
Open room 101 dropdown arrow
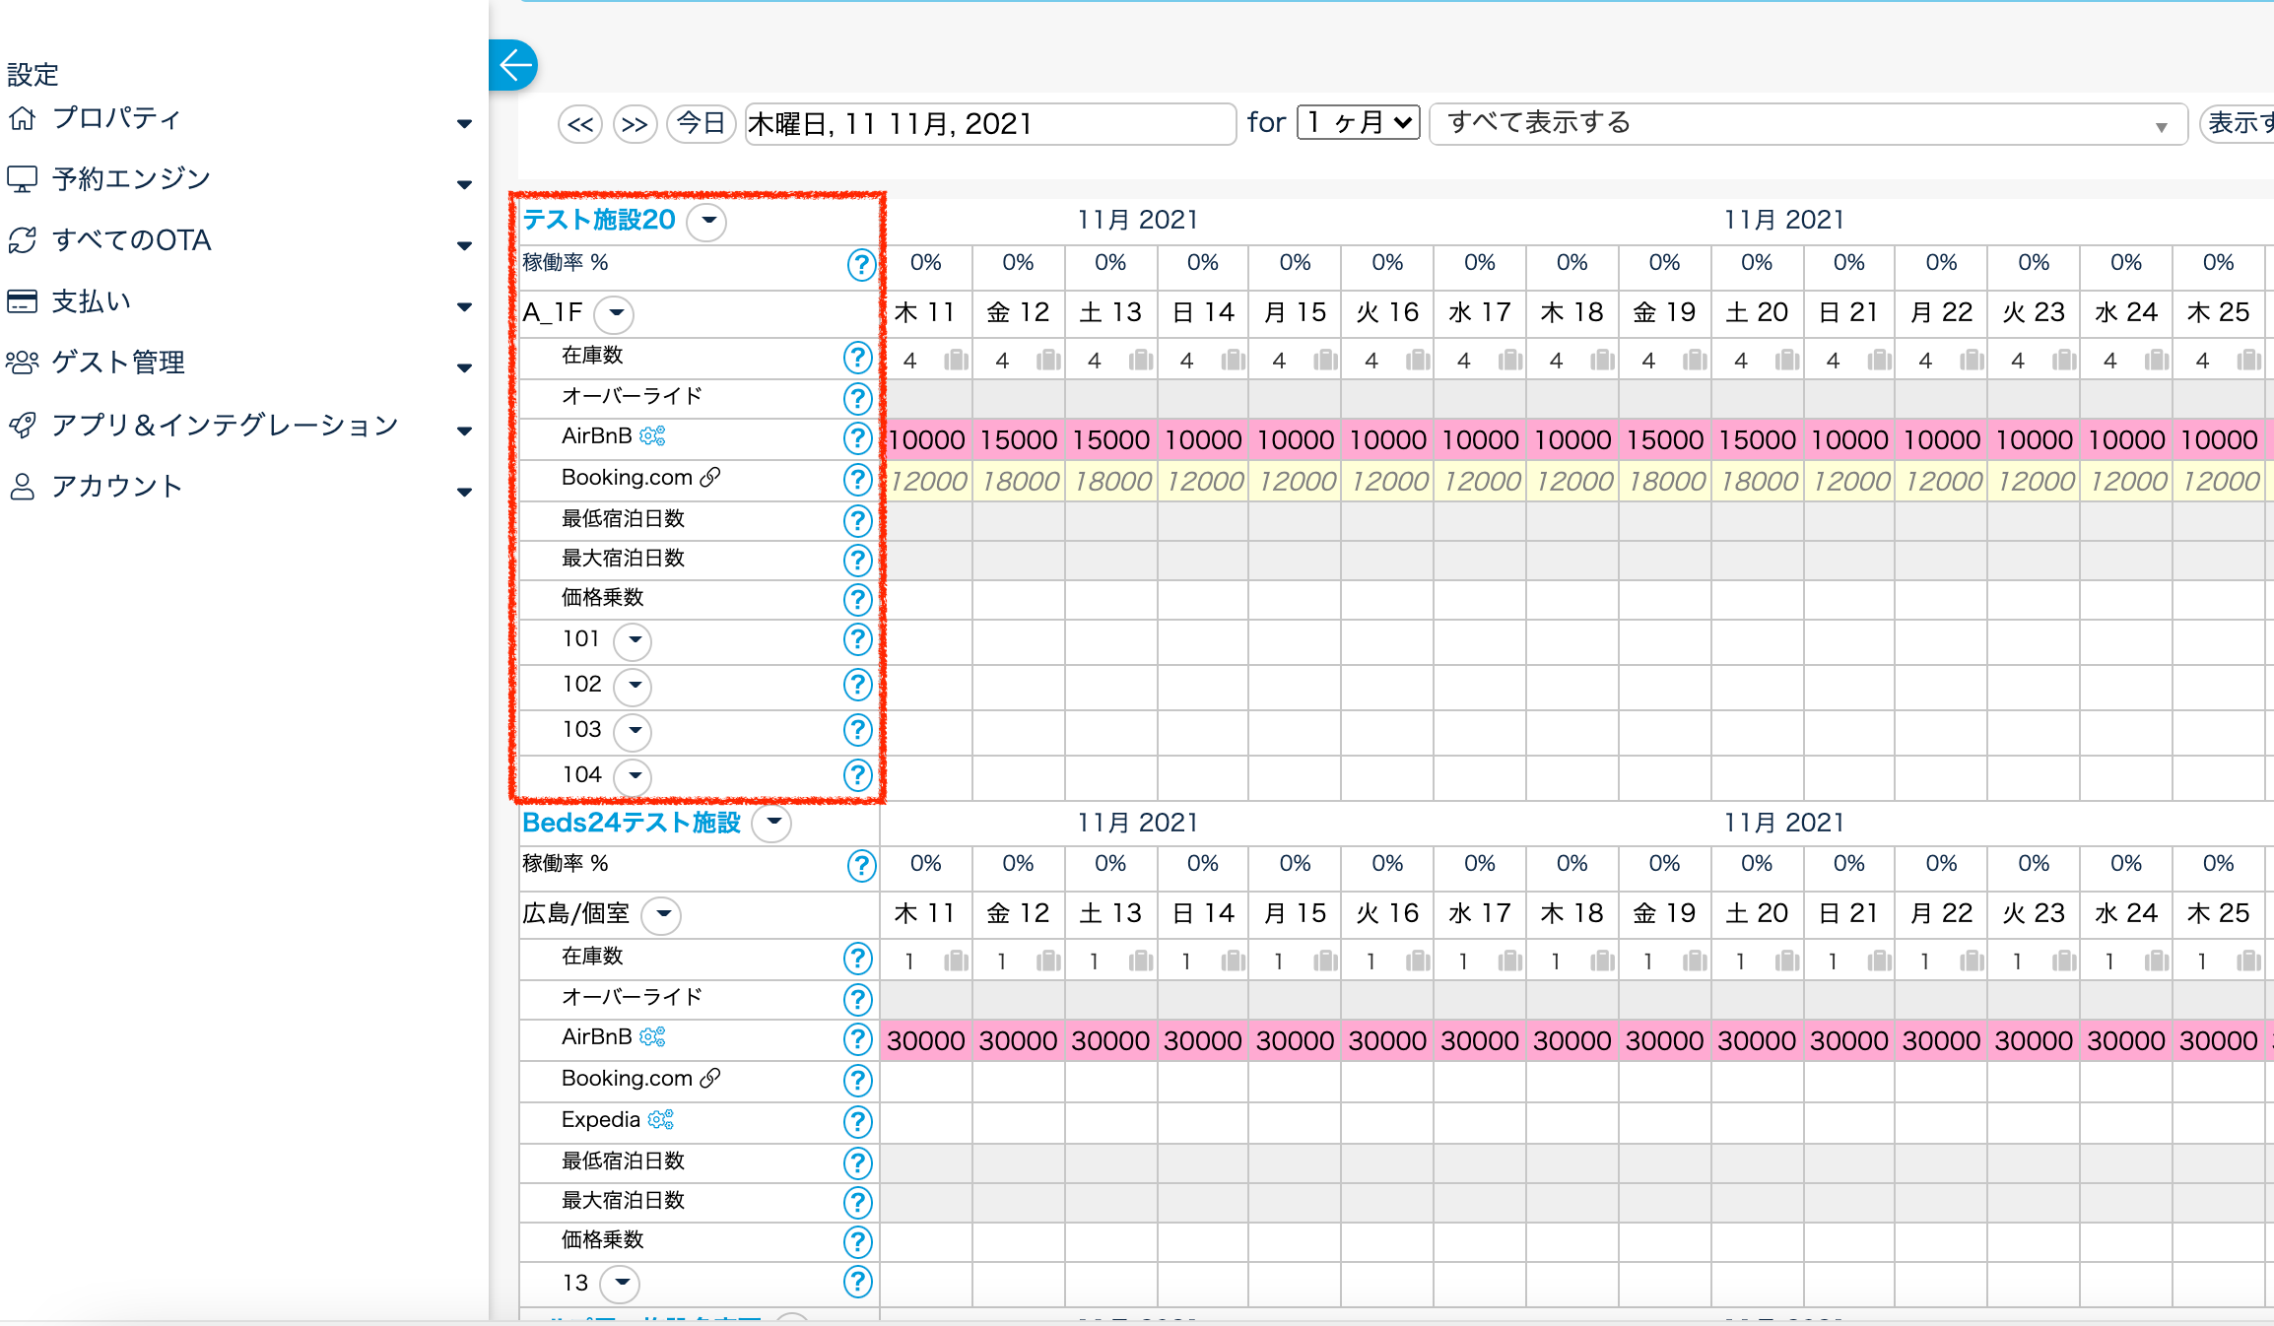[633, 640]
